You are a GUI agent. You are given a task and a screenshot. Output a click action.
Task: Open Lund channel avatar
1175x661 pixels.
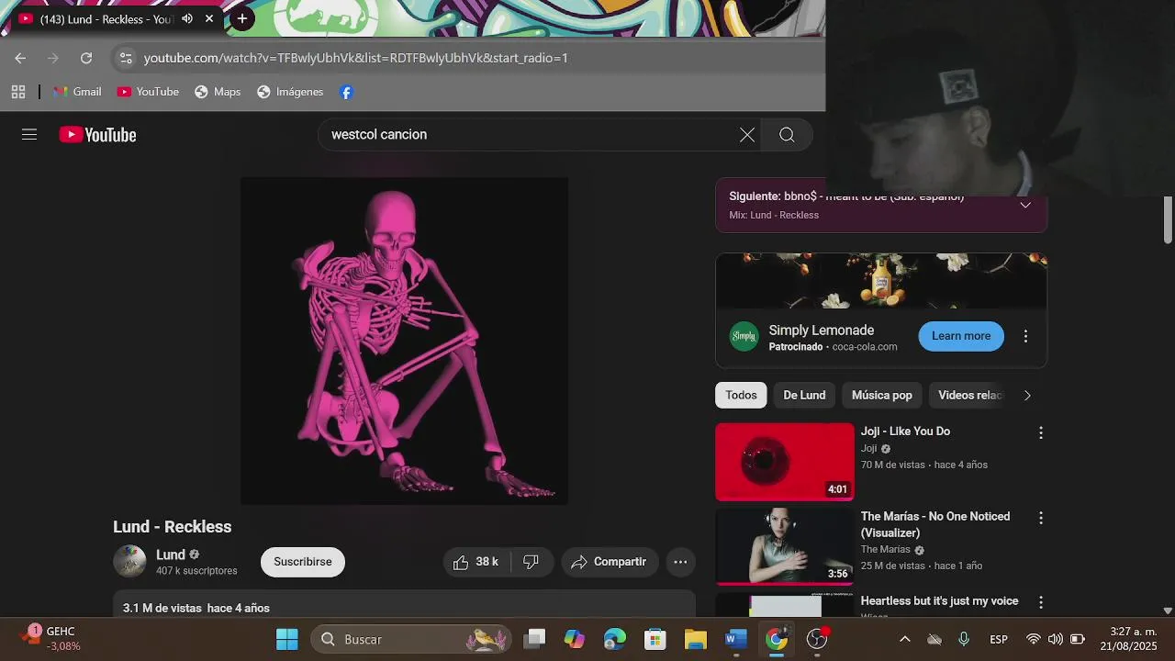point(129,561)
